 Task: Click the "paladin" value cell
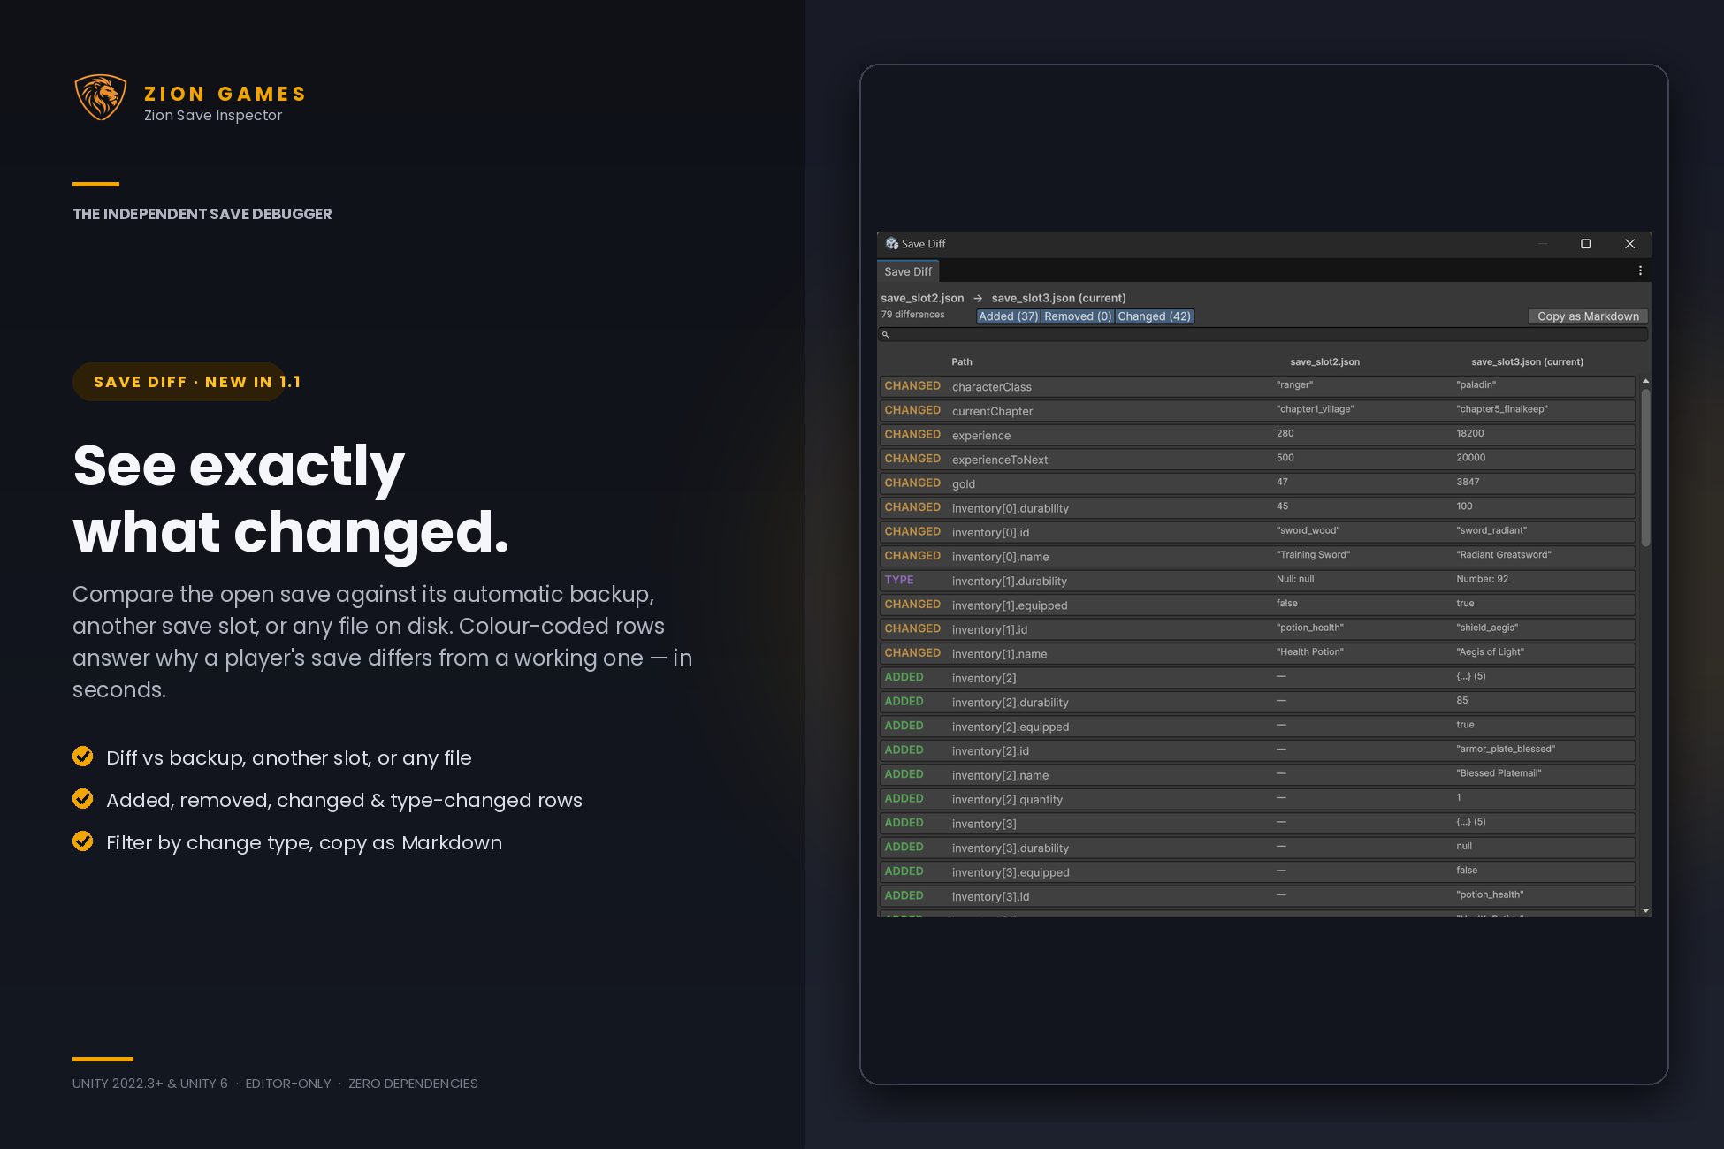click(1476, 385)
